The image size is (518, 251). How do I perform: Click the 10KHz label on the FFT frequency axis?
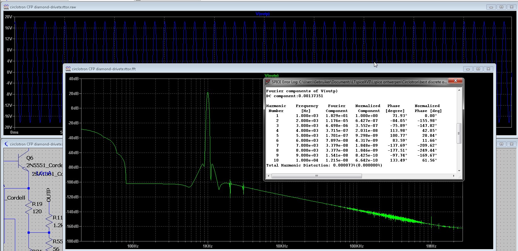pos(282,246)
